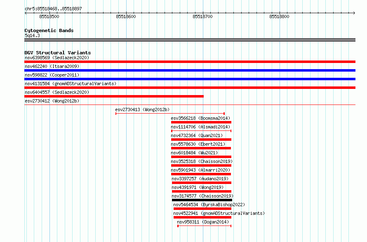Click the nsv1114706 (Alsmadi2014) label

(200, 127)
